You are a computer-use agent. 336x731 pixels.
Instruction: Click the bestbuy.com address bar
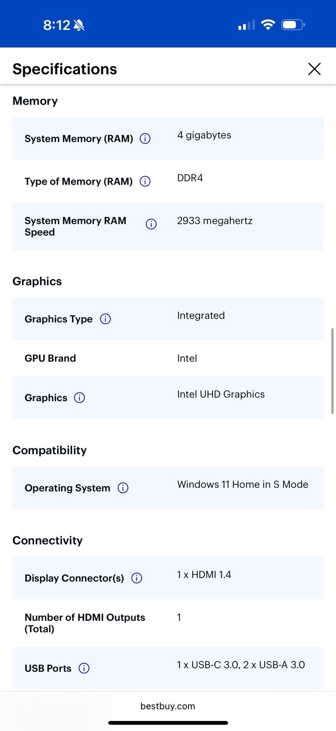[x=168, y=706]
